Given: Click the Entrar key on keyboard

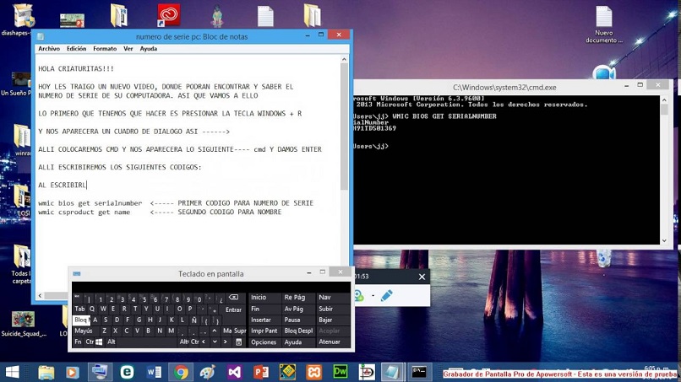Looking at the screenshot, I should pos(233,309).
